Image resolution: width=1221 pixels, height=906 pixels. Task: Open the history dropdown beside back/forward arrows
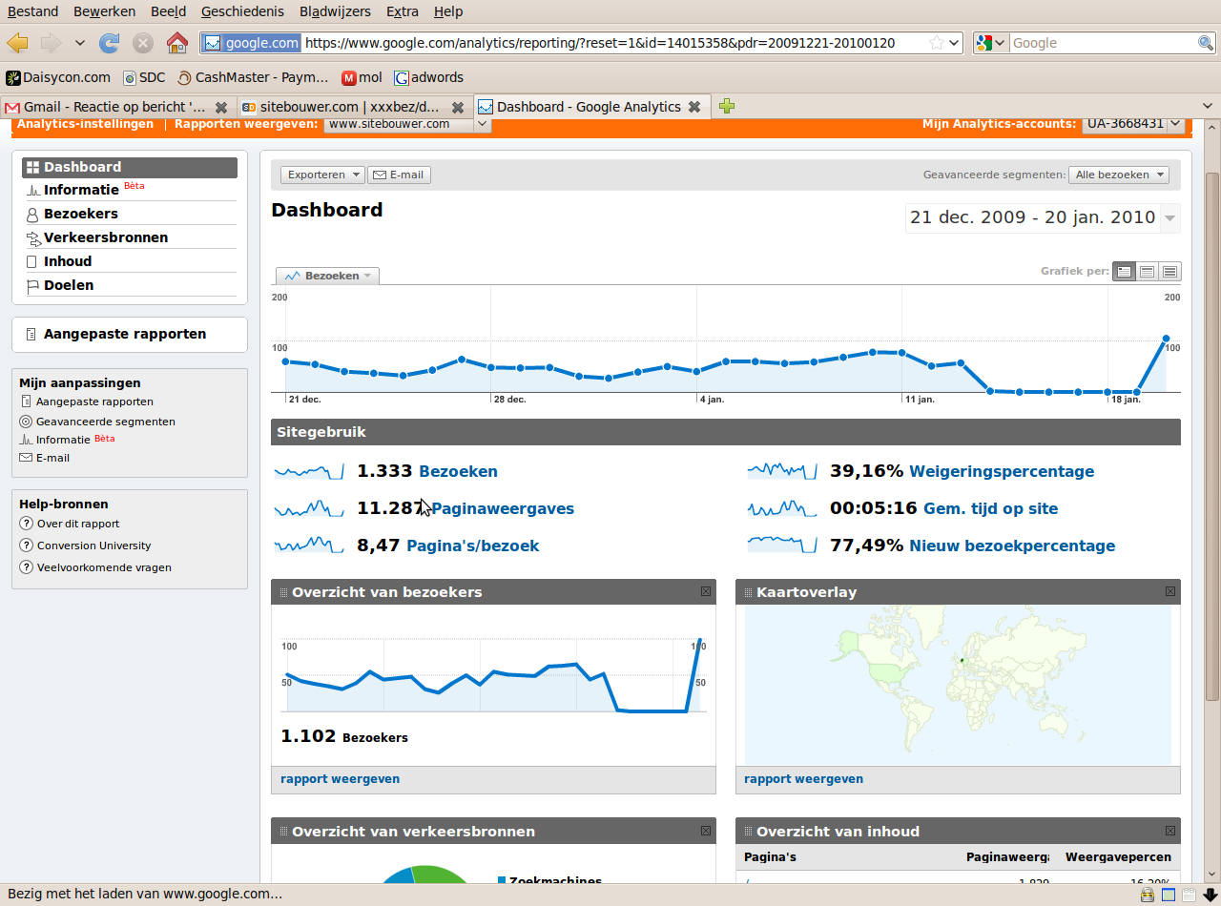(x=79, y=43)
